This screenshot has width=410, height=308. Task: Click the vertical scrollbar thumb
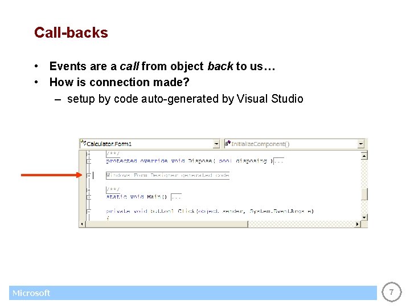[364, 194]
